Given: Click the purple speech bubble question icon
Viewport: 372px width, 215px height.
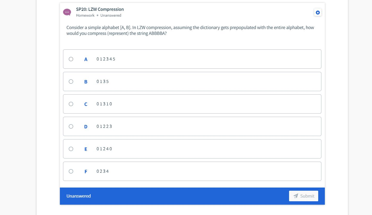Looking at the screenshot, I should [x=67, y=12].
